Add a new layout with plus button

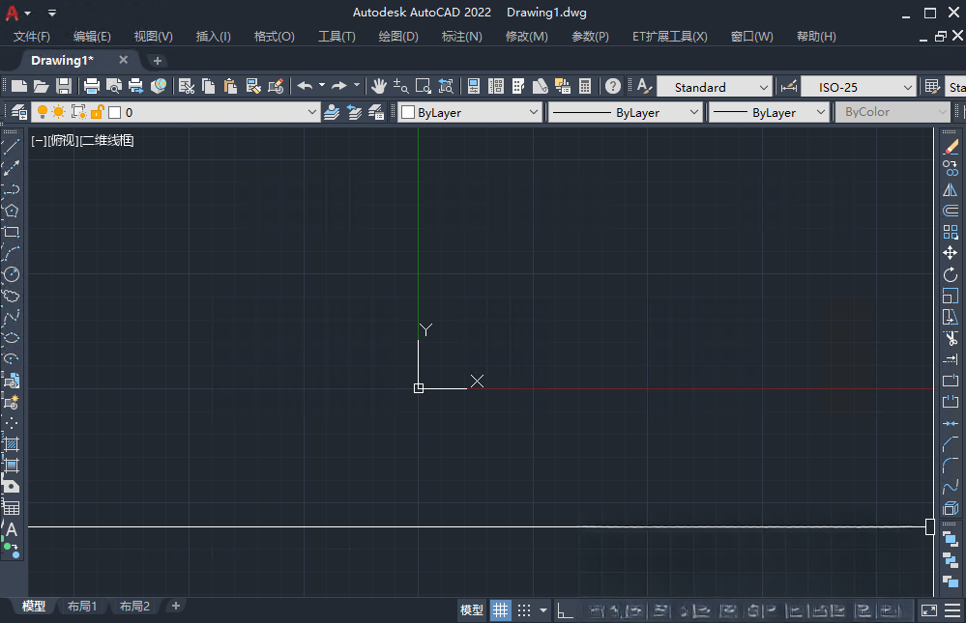(176, 606)
